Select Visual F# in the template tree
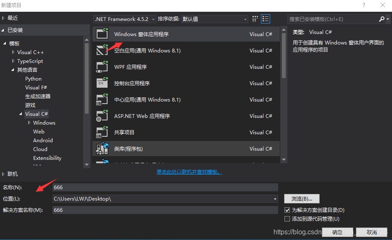The height and width of the screenshot is (240, 392). pyautogui.click(x=36, y=87)
